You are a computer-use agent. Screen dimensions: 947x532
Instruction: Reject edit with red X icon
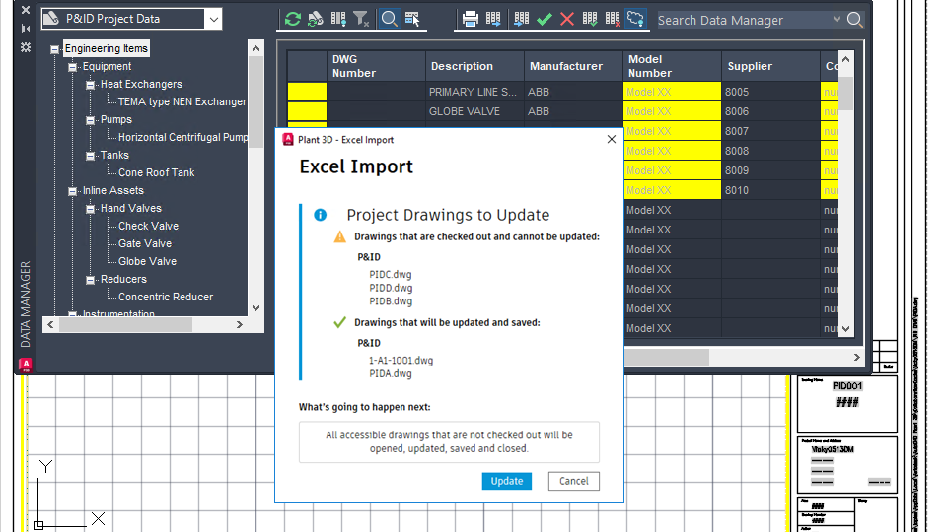point(566,19)
